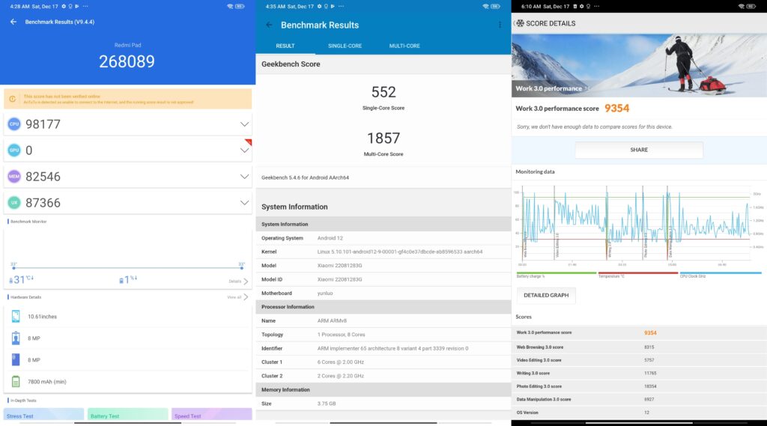The height and width of the screenshot is (426, 767).
Task: Start the Speed Test
Action: click(212, 415)
